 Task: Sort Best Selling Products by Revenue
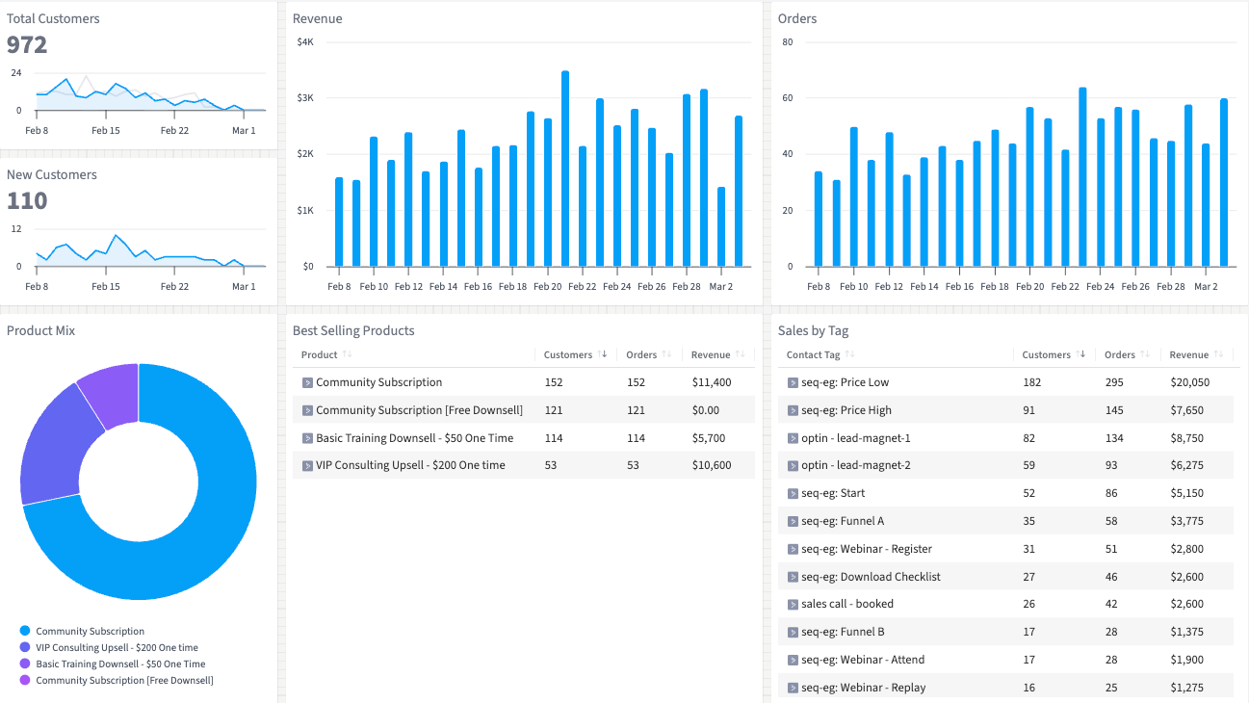(712, 354)
